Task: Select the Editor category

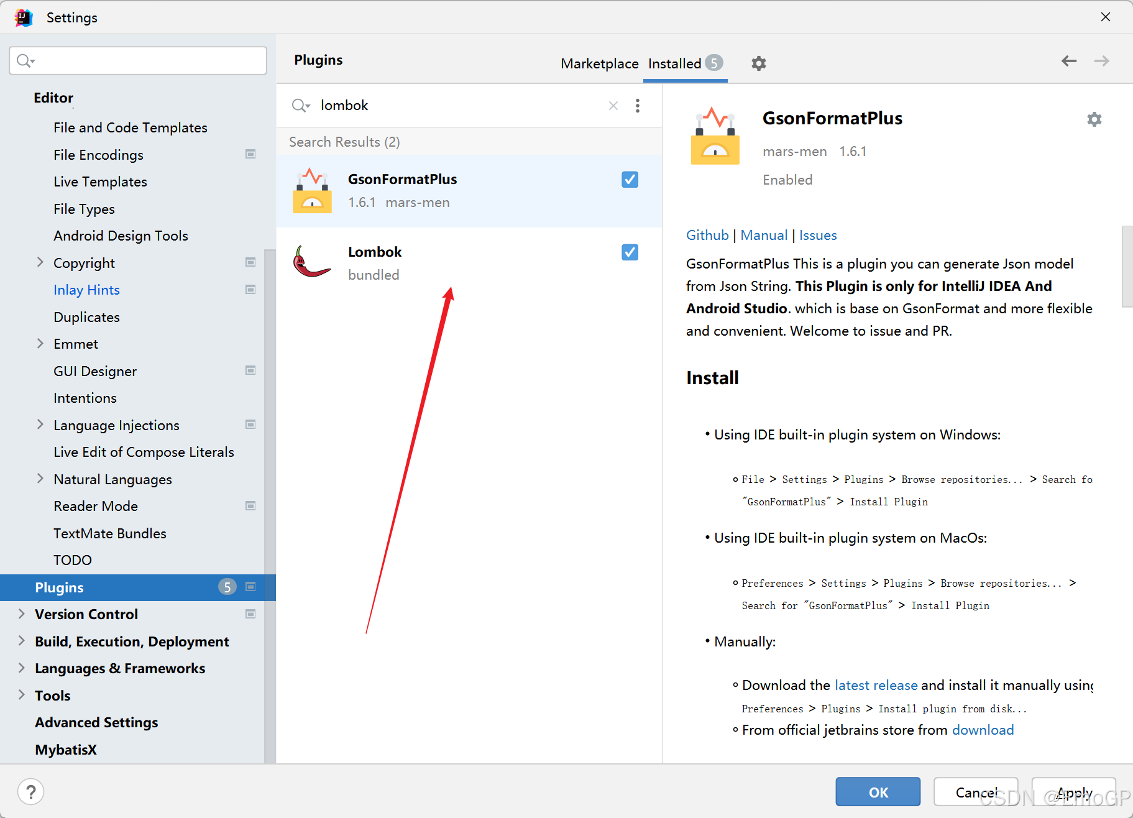Action: [53, 98]
